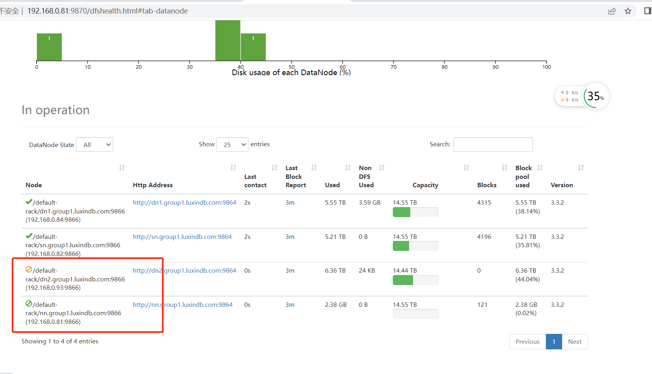Click Non DFS Used value 24 KB
Viewport: 652px width, 374px height.
tap(367, 271)
